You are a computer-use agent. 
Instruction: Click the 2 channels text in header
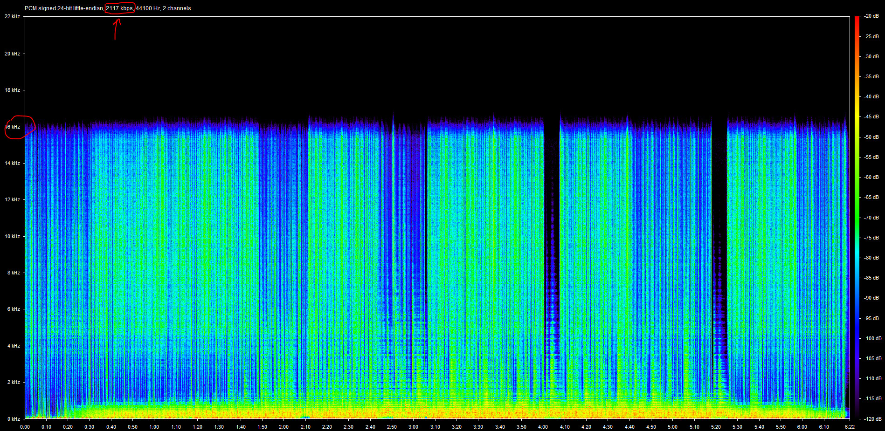[177, 8]
